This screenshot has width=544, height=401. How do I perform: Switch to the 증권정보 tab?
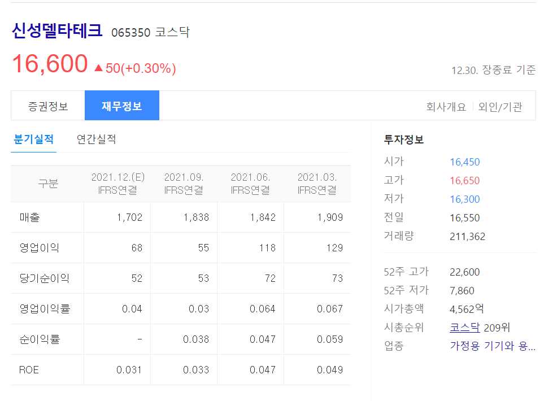pos(48,106)
